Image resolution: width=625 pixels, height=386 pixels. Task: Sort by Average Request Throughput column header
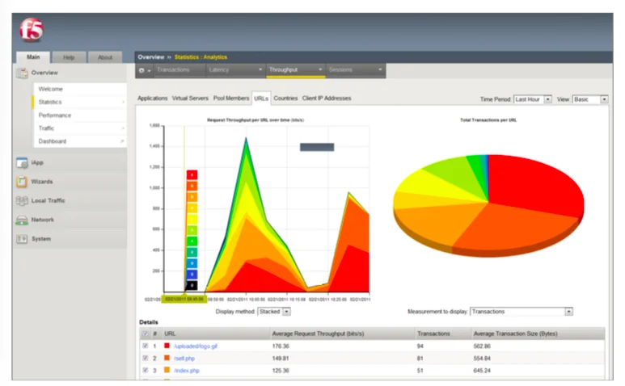(318, 334)
